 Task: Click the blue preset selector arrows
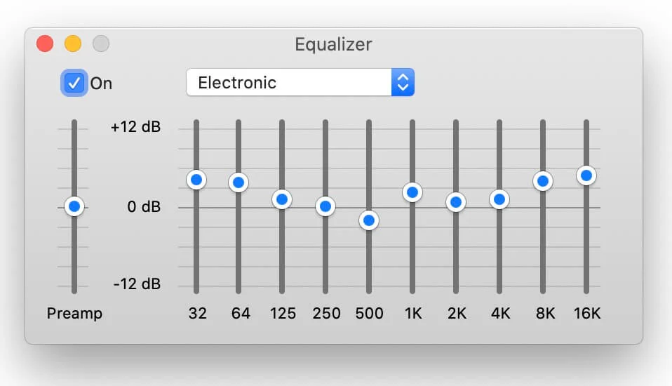(x=403, y=83)
